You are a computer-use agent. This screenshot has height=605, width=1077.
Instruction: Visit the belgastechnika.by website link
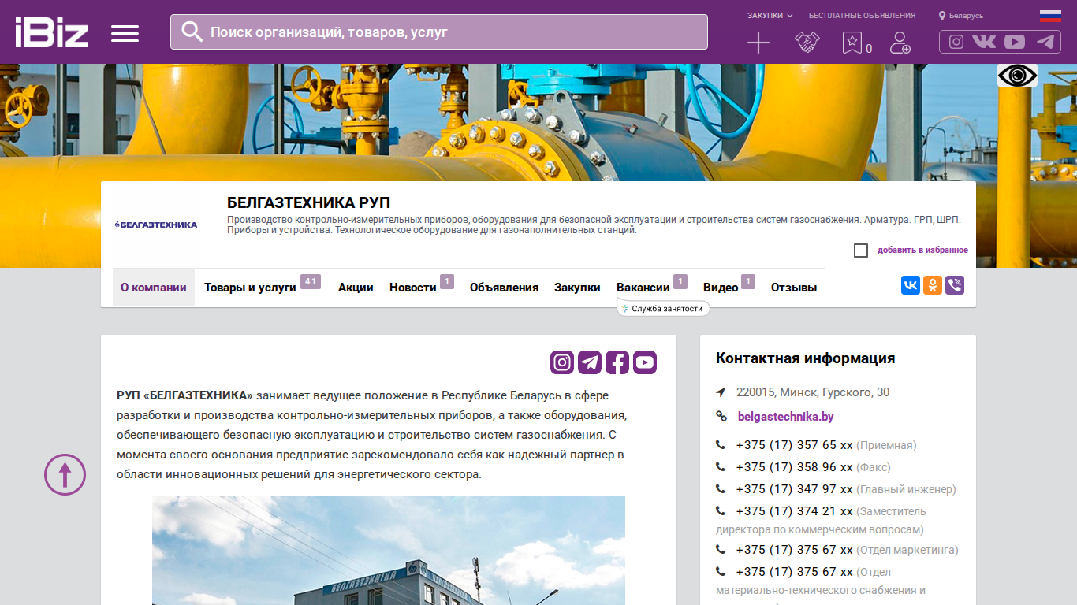[x=785, y=417]
